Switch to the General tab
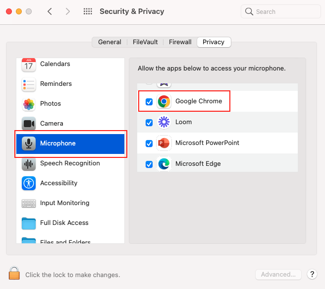The image size is (325, 289). (x=109, y=42)
